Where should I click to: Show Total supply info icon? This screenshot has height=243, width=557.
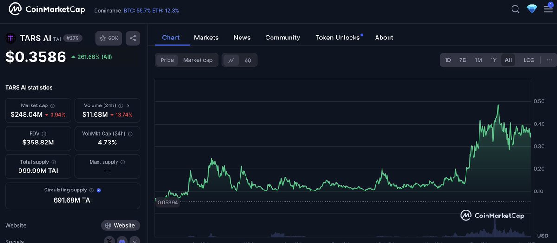click(x=54, y=162)
